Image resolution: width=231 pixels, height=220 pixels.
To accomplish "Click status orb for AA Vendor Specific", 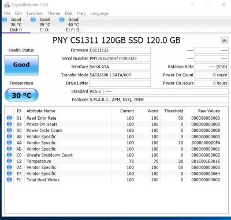I will click(x=9, y=142).
